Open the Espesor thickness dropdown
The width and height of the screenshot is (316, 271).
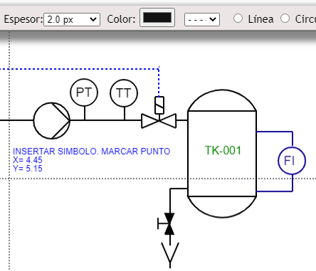[x=72, y=19]
